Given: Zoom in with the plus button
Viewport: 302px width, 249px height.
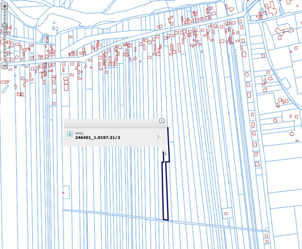Looking at the screenshot, I should (x=5, y=6).
